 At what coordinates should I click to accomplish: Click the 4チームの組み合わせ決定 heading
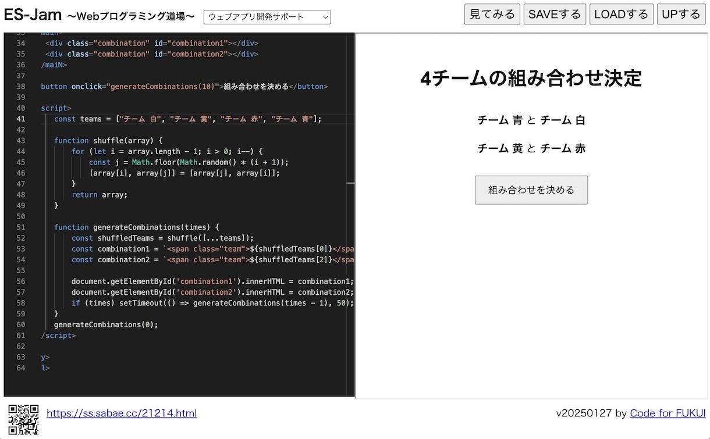tap(531, 78)
